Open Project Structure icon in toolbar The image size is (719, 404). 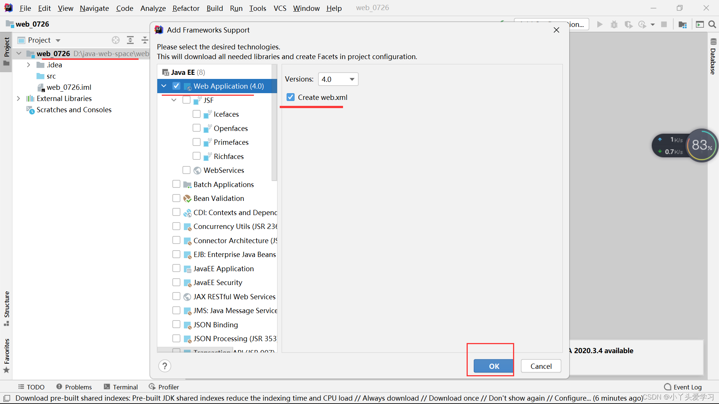pos(682,24)
